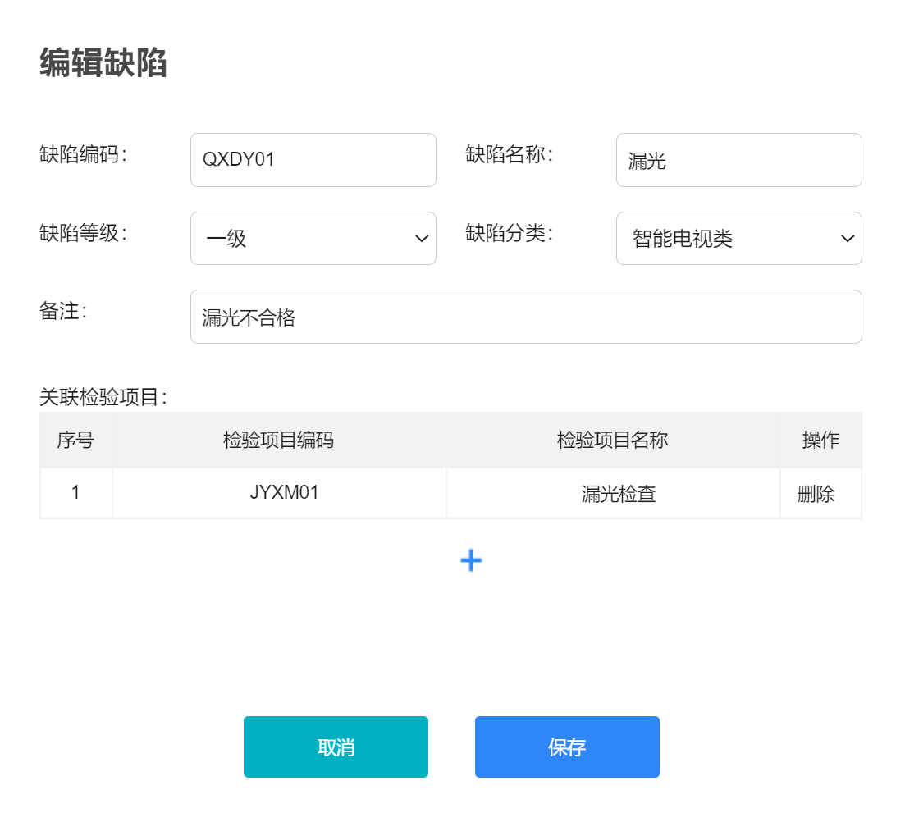Focus the 缺陷编码 field containing QXDY01
The image size is (905, 822).
point(313,160)
